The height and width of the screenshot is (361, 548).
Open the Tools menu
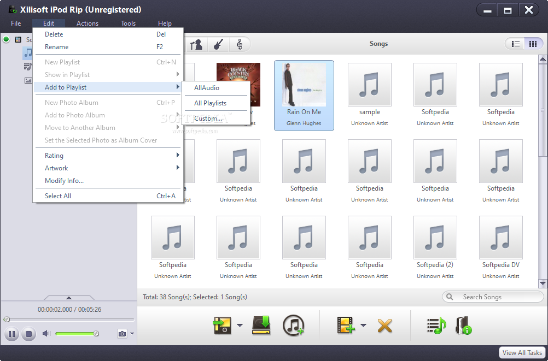coord(129,23)
